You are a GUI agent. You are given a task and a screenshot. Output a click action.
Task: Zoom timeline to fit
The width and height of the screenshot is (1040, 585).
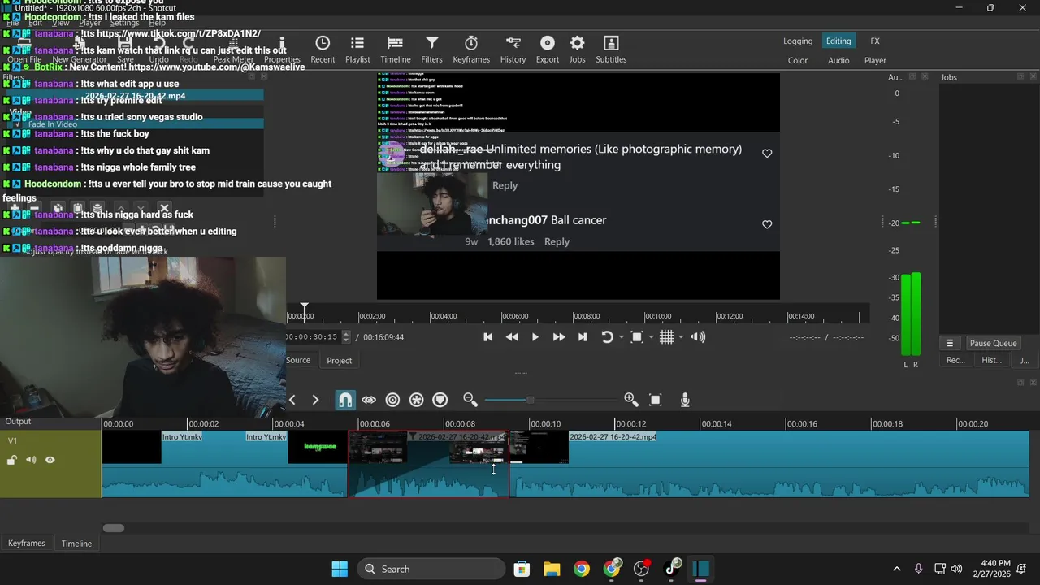pyautogui.click(x=656, y=399)
